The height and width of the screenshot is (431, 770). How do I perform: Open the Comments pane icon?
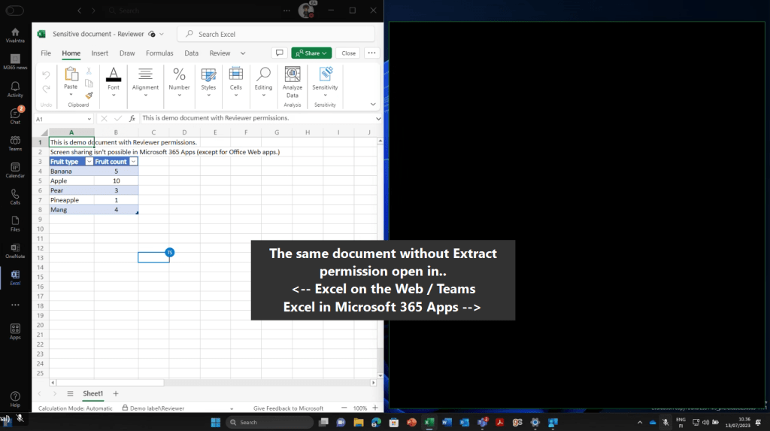point(280,53)
